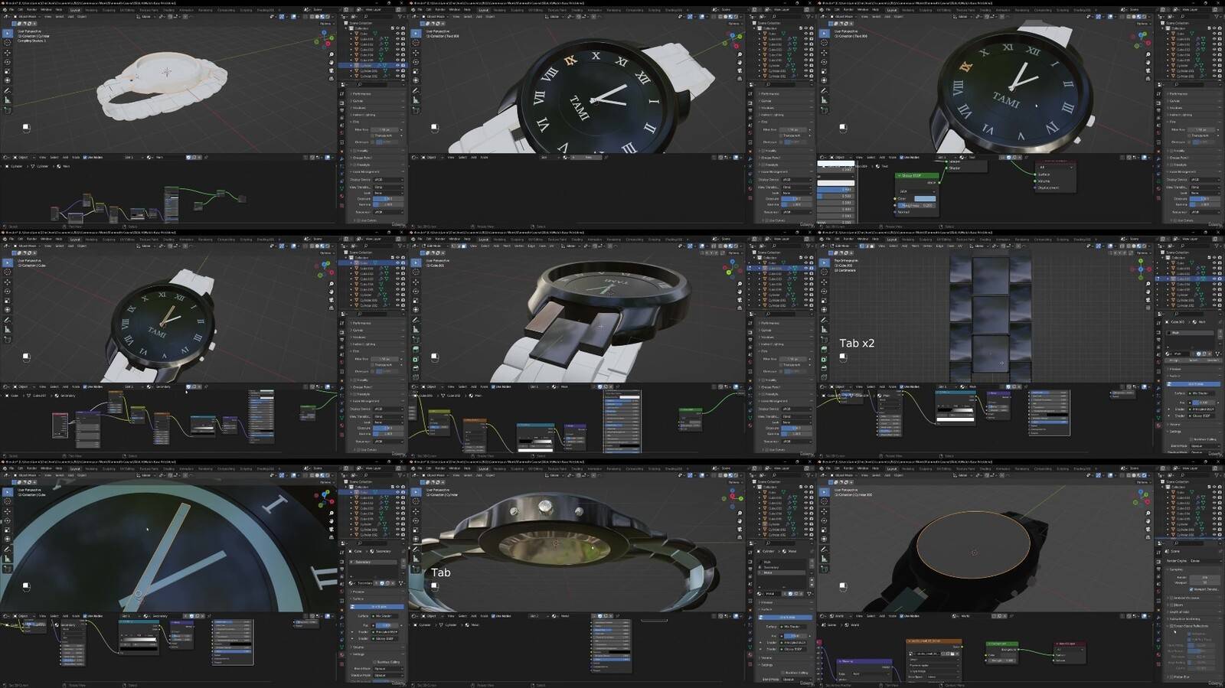Click zoom magnifier icon in white watch viewport
This screenshot has height=688, width=1225.
click(x=332, y=55)
